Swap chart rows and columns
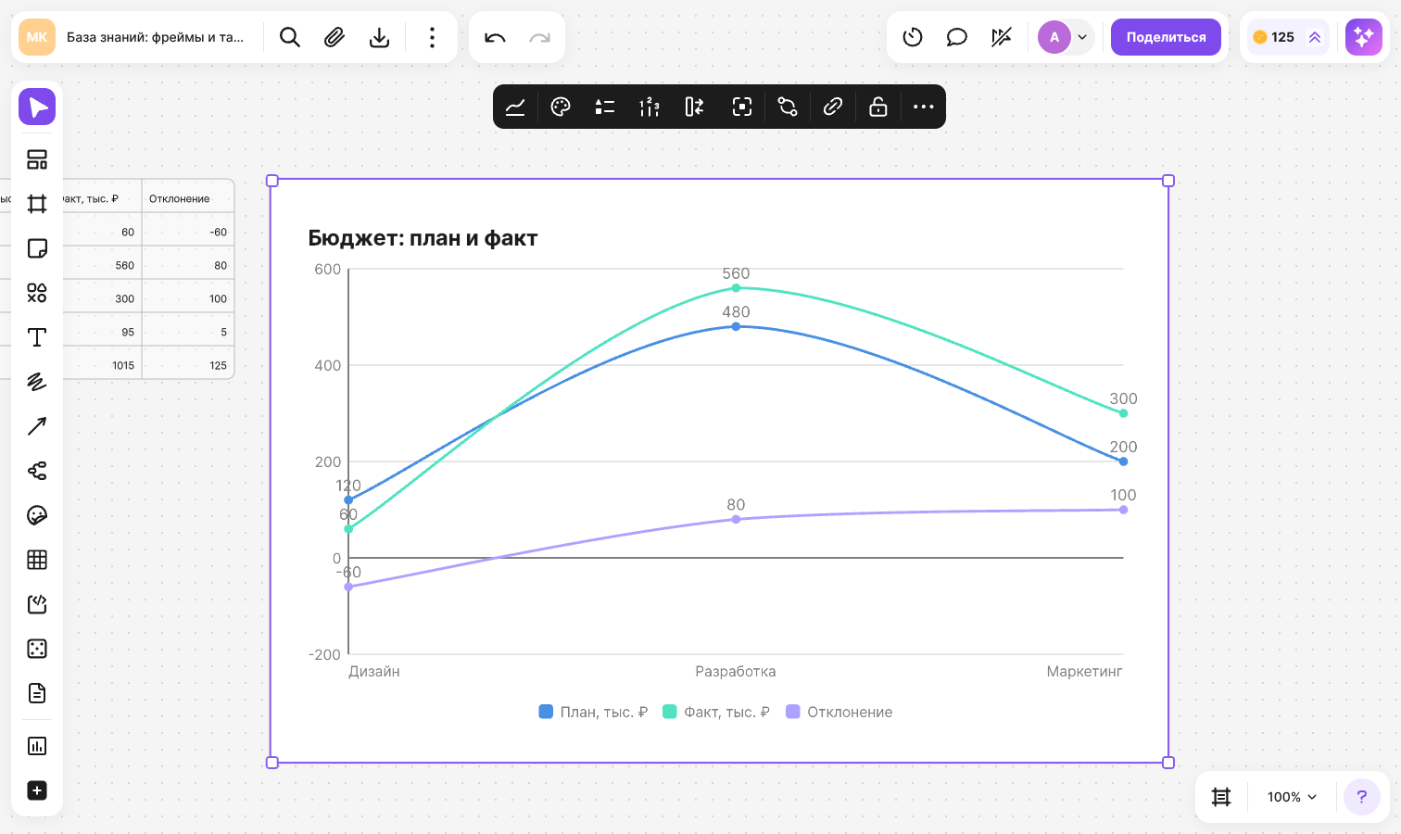 pos(694,107)
